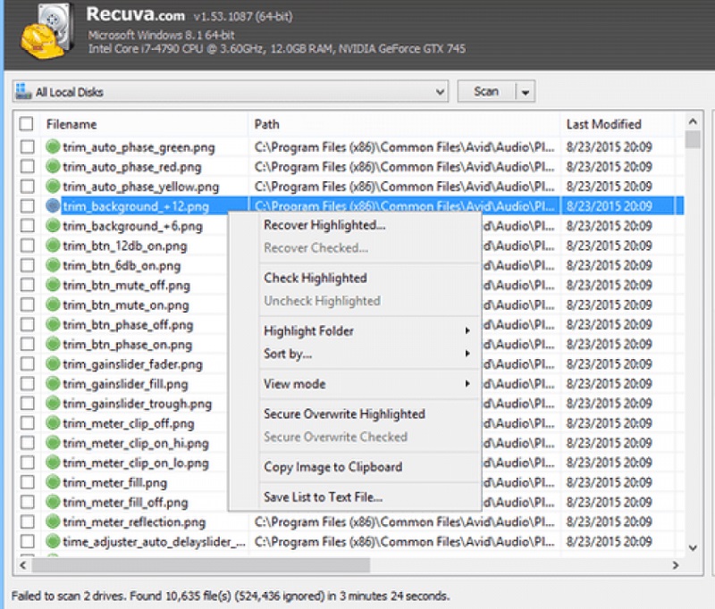Click green status dot for trim_gainslider_fader.png

coord(54,363)
